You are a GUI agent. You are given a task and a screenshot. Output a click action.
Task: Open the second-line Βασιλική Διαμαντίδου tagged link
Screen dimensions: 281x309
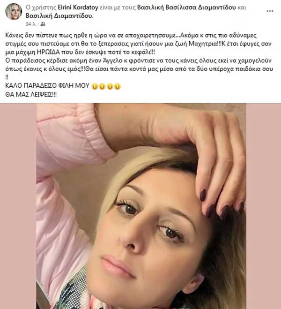(x=59, y=16)
